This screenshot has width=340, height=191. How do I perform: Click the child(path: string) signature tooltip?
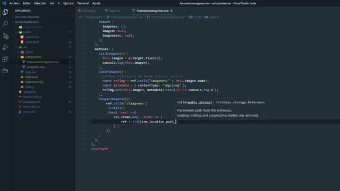click(x=220, y=102)
